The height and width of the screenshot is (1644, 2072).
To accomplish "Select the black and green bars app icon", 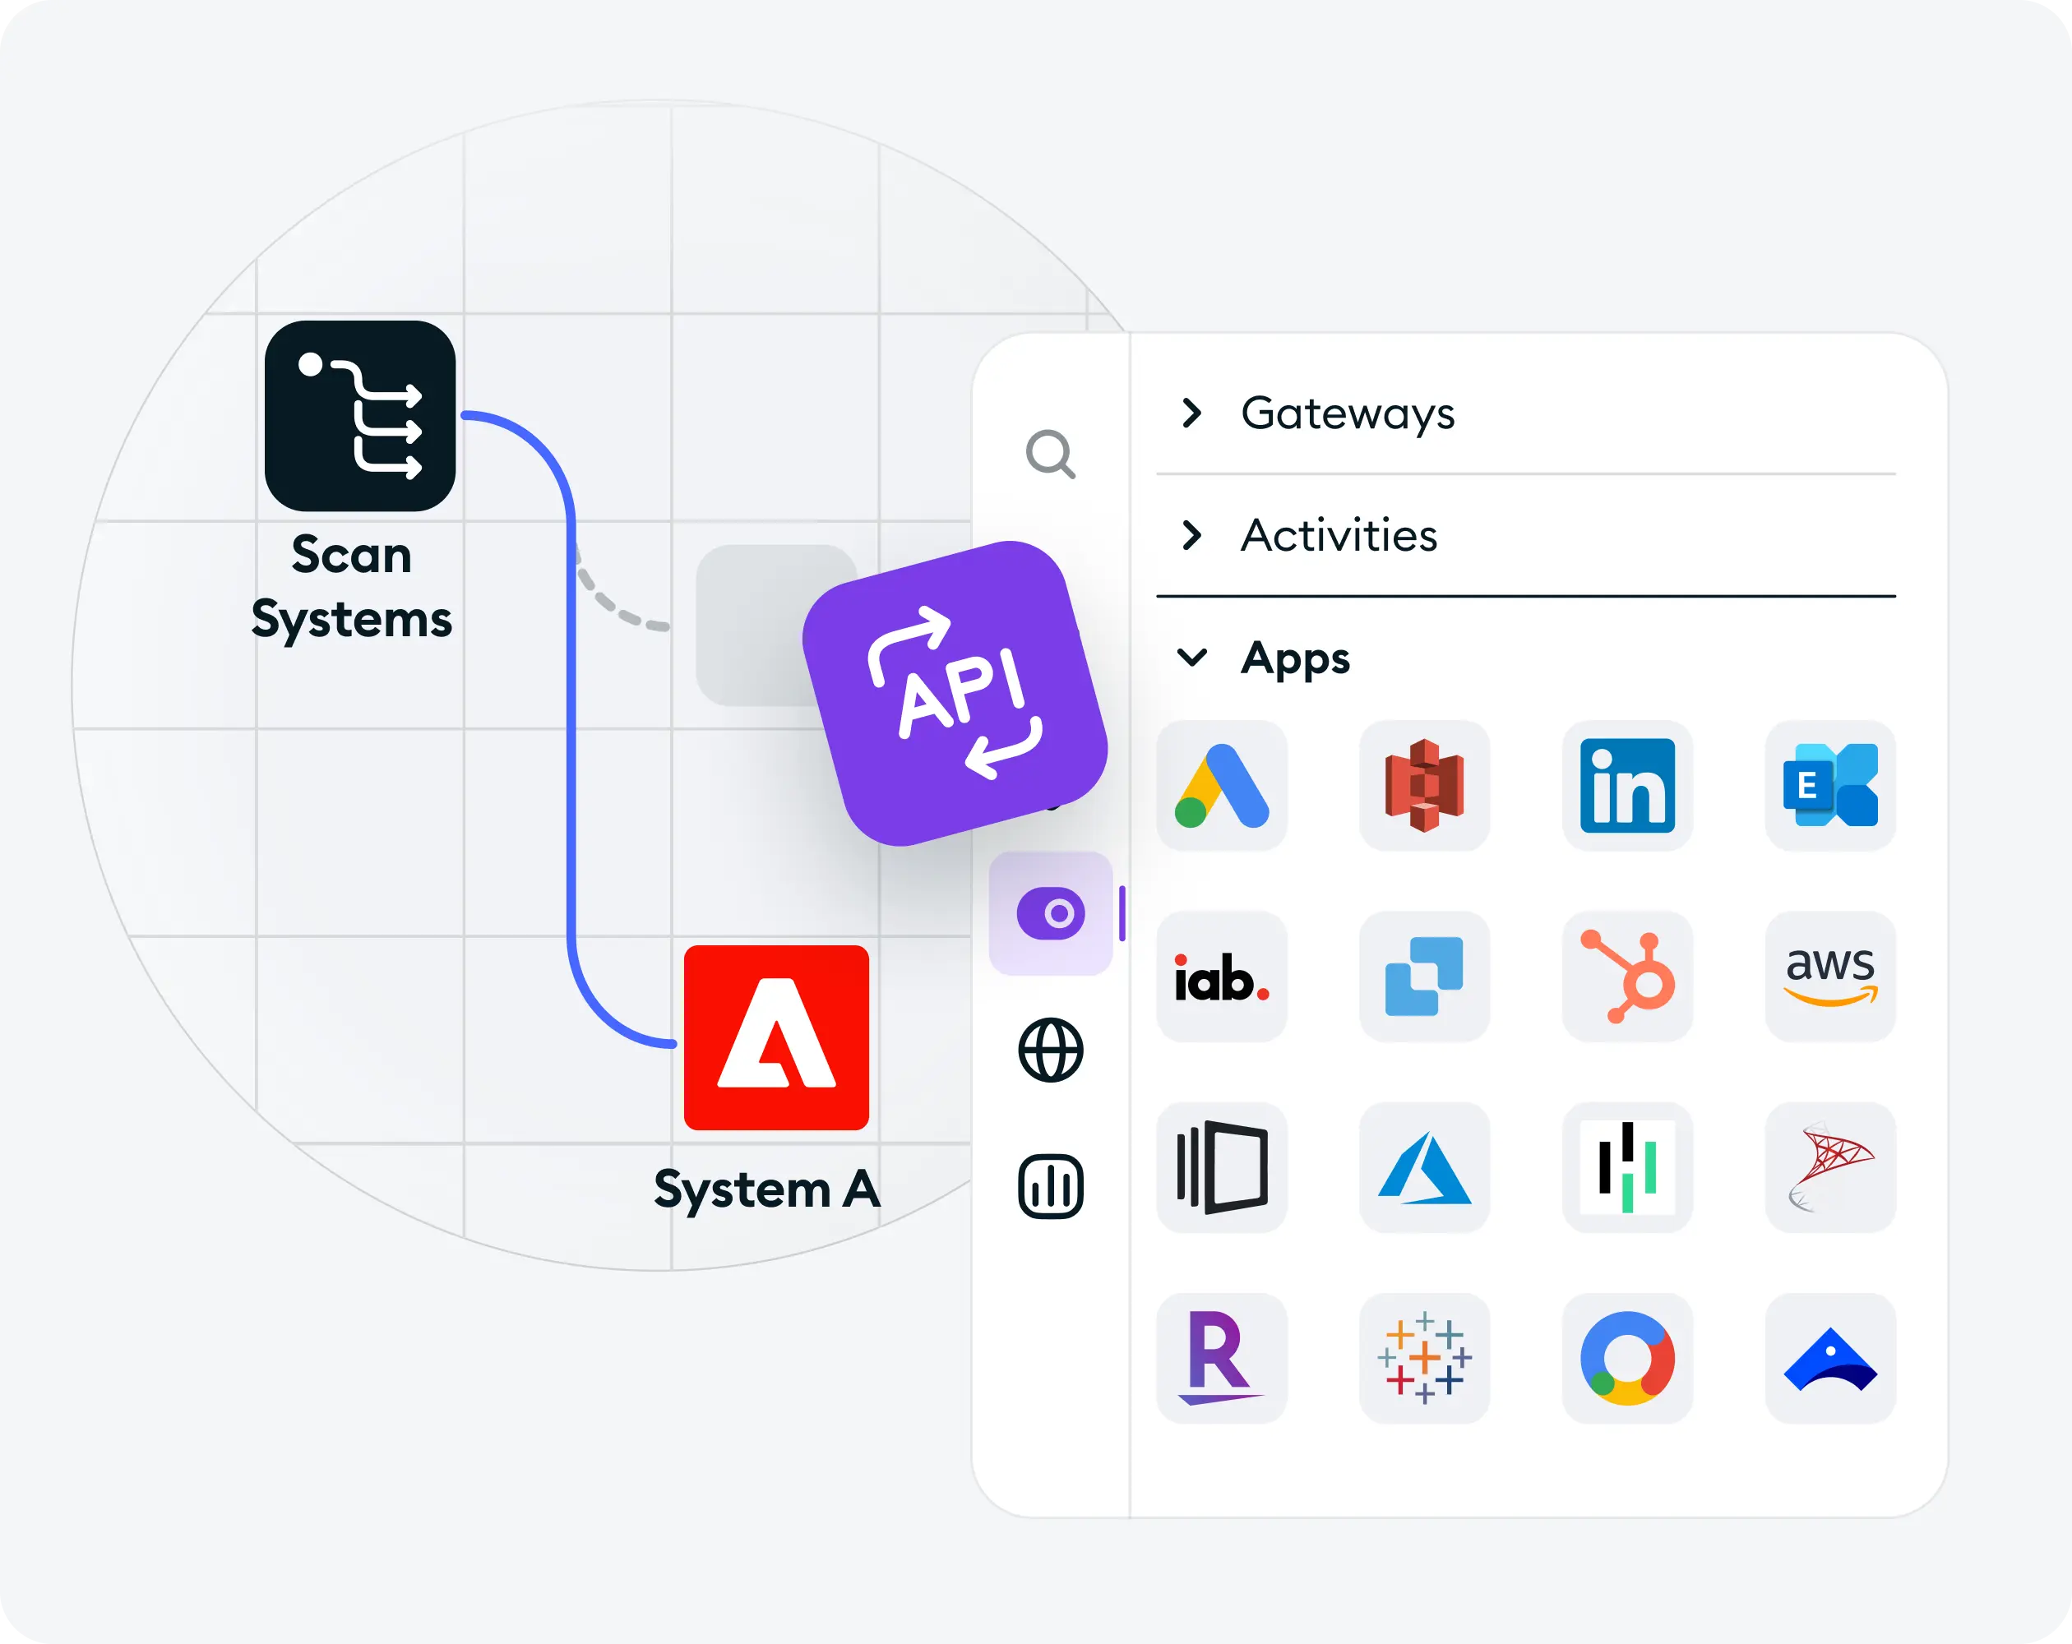I will tap(1627, 1167).
